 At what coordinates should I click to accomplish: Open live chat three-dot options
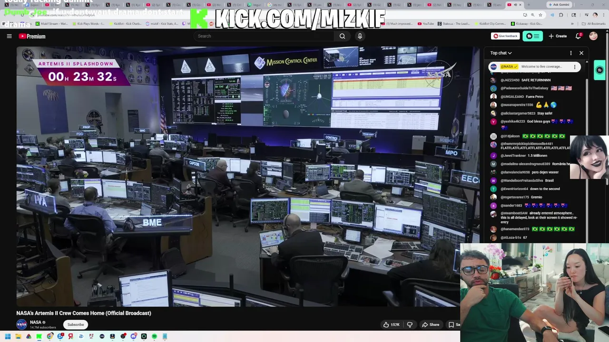(571, 53)
